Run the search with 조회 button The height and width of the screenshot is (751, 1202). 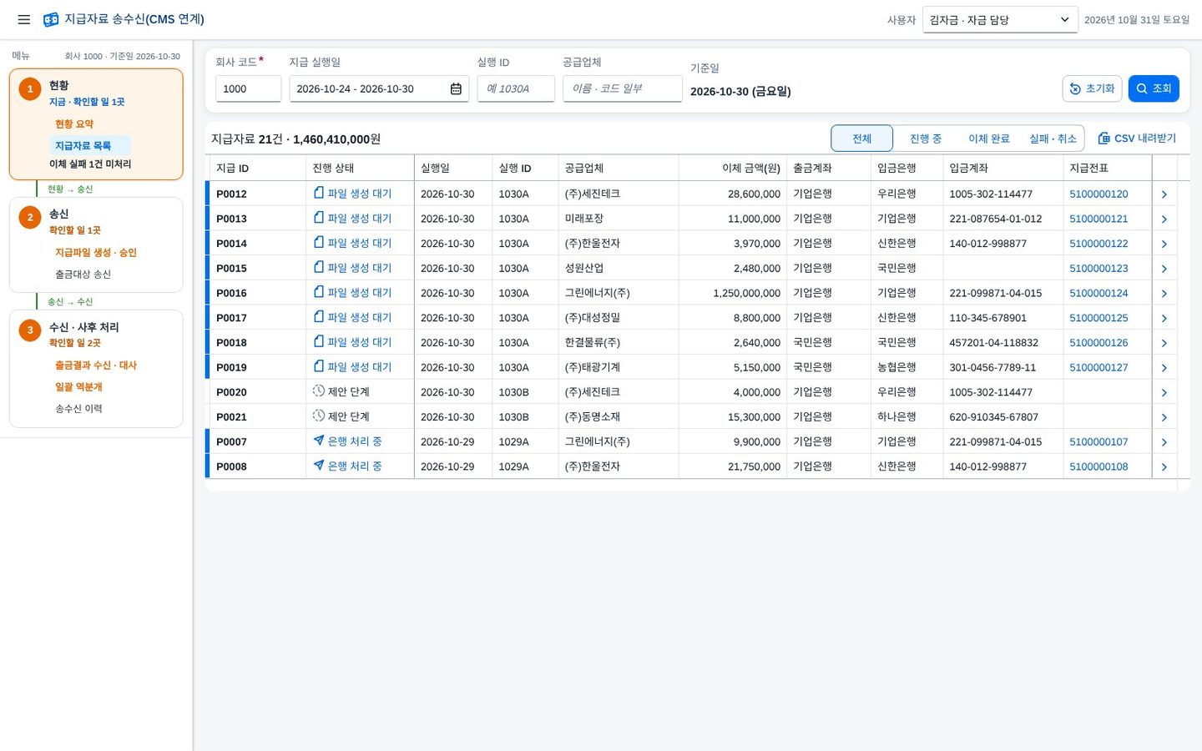coord(1154,88)
